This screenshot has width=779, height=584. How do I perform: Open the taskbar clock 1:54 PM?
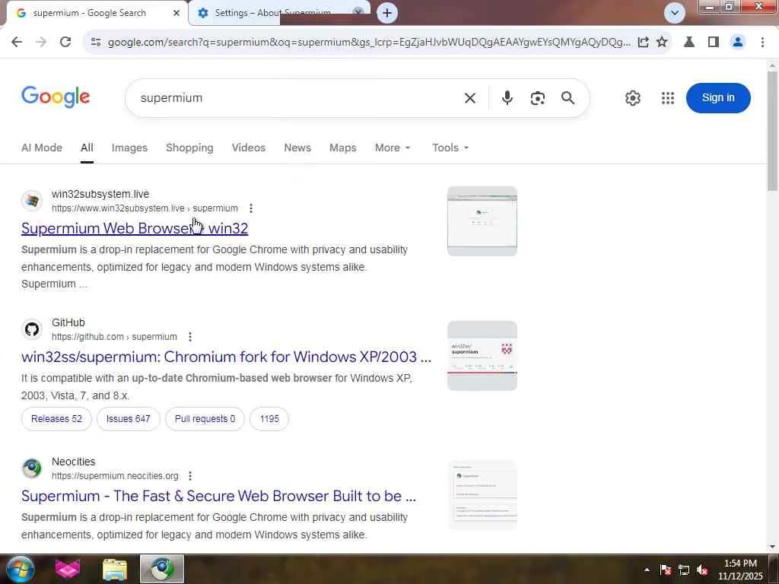pos(739,570)
